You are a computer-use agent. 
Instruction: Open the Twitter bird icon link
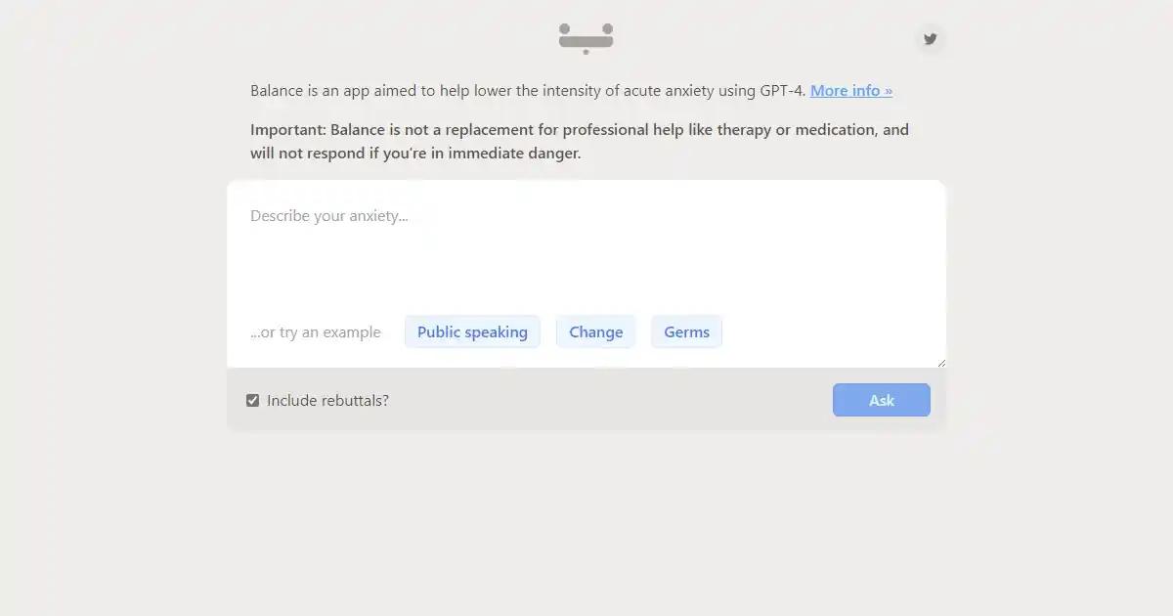pos(930,39)
